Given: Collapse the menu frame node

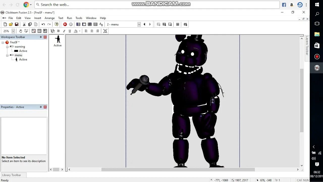Looking at the screenshot, I should pos(7,55).
